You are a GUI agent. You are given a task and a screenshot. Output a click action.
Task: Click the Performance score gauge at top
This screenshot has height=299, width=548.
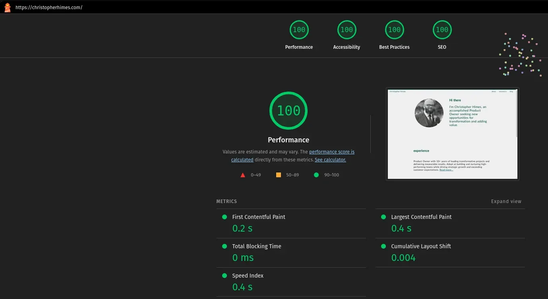click(299, 29)
